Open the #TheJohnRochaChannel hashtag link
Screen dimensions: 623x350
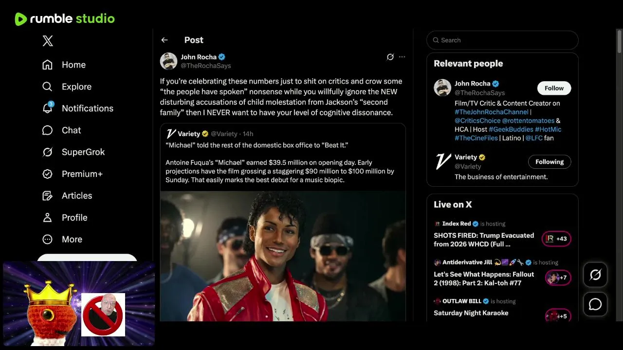click(491, 112)
